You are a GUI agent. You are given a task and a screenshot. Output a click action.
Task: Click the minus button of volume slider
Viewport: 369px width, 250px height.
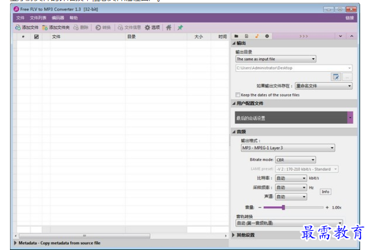[260, 207]
